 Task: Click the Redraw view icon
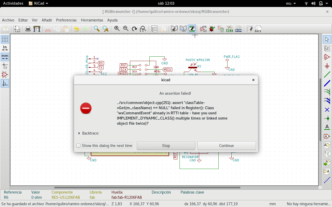[x=134, y=29]
